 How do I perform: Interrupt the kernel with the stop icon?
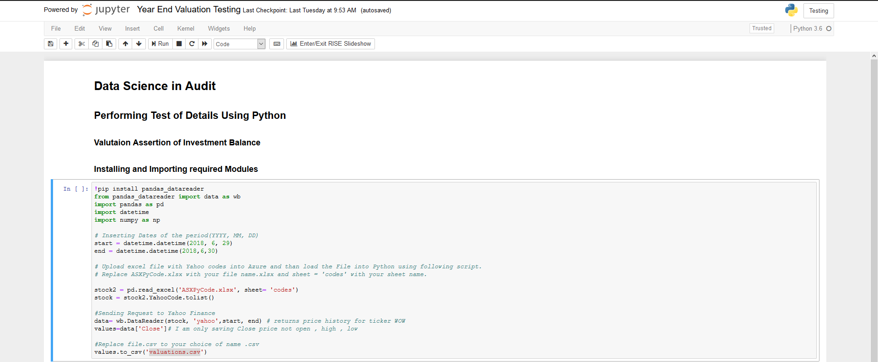179,44
